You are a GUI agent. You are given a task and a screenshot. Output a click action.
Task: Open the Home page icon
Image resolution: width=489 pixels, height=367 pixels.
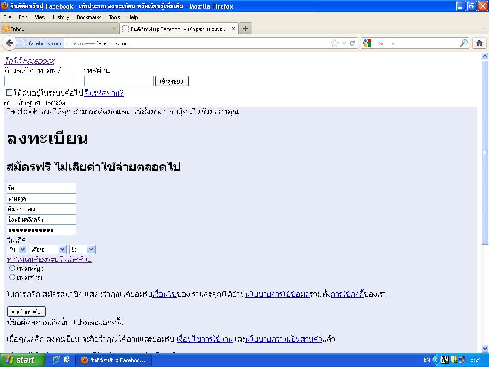point(479,43)
